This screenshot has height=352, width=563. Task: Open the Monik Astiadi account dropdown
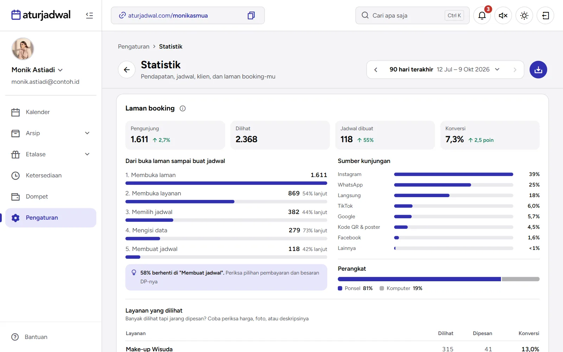(x=37, y=70)
